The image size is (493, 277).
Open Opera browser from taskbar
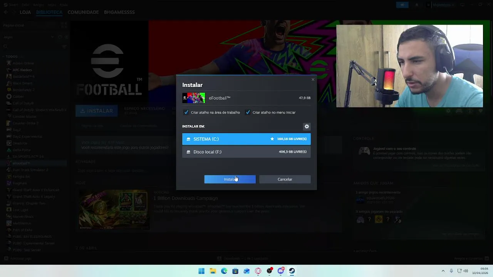[258, 271]
